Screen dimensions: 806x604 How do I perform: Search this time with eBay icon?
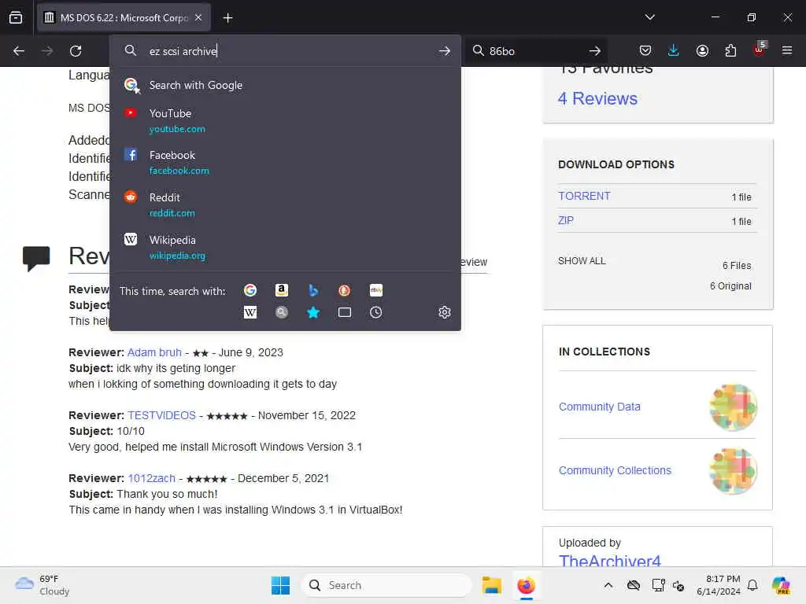coord(375,290)
